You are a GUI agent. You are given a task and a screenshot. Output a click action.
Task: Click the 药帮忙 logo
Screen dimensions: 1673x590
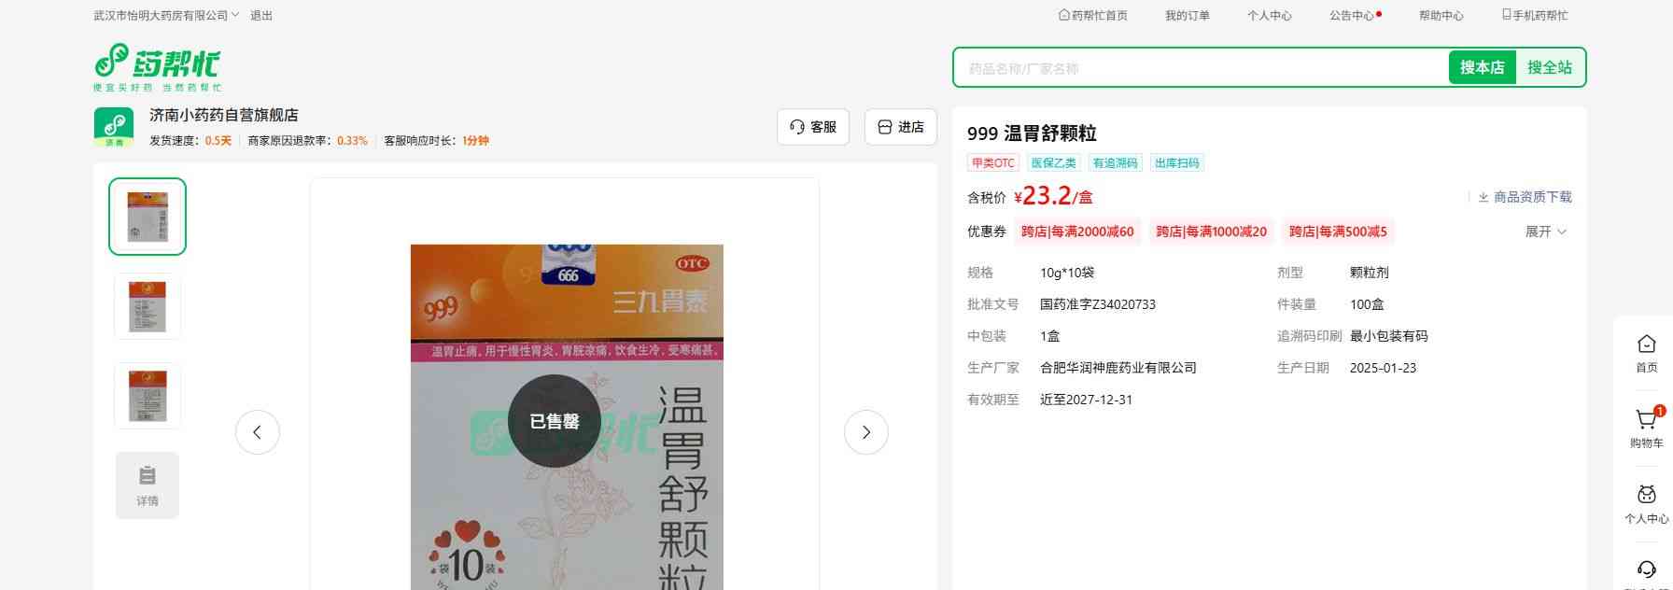(157, 67)
